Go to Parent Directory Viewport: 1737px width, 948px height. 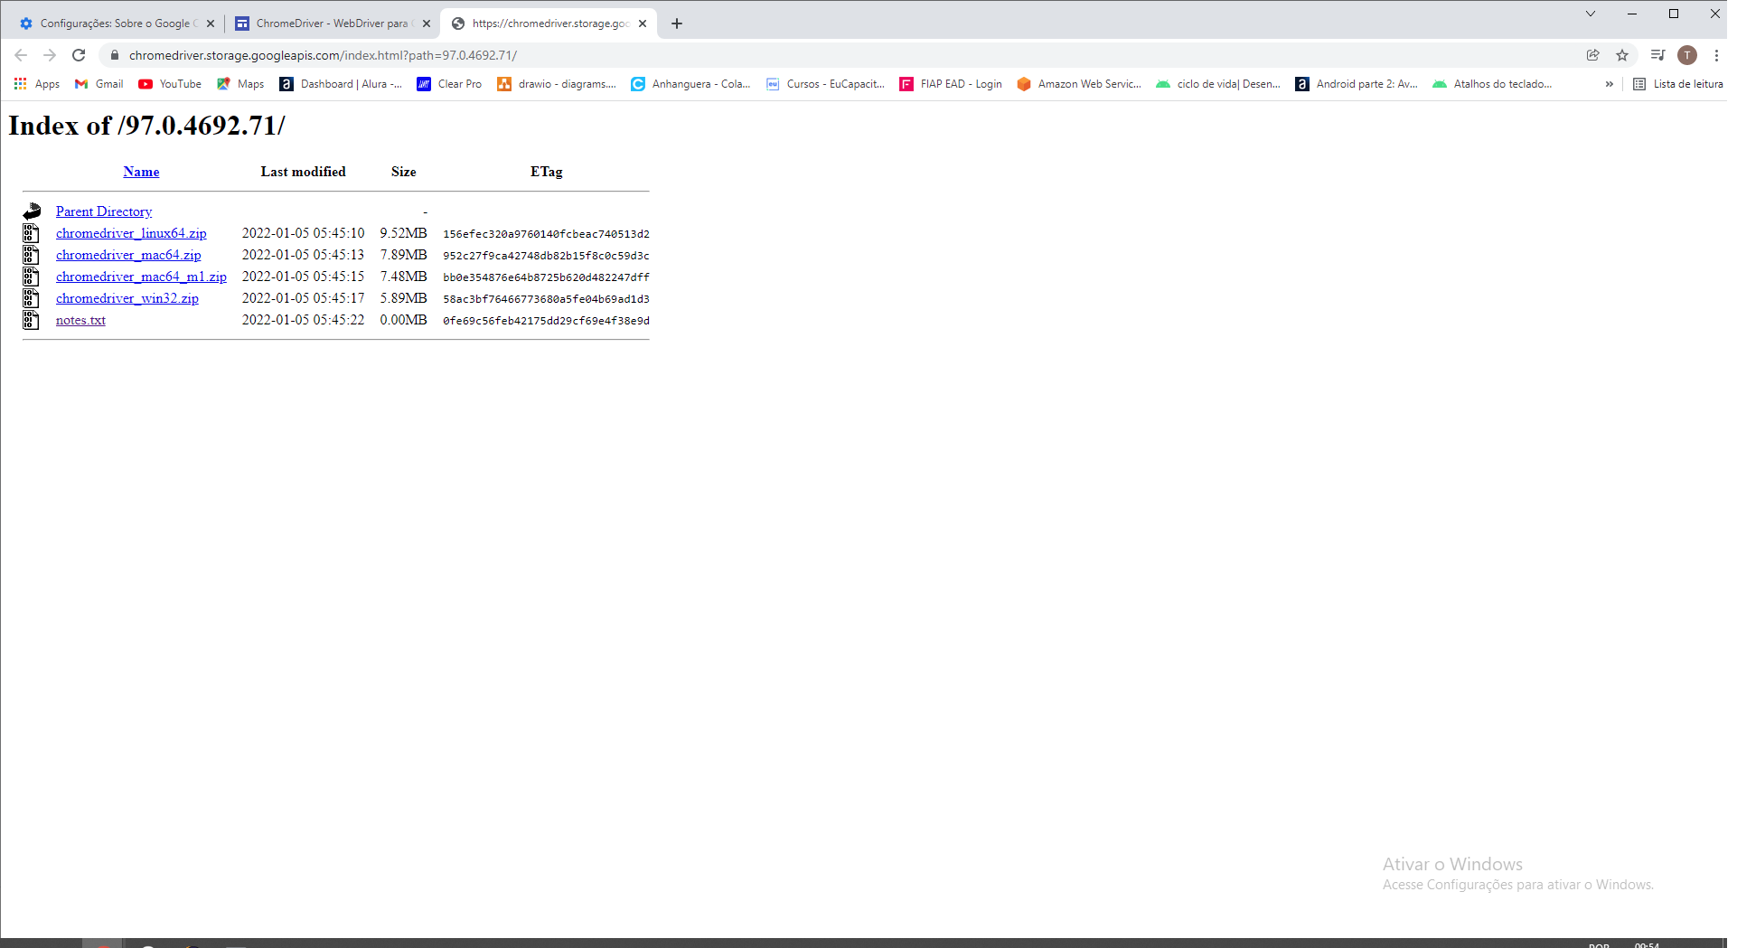point(104,211)
